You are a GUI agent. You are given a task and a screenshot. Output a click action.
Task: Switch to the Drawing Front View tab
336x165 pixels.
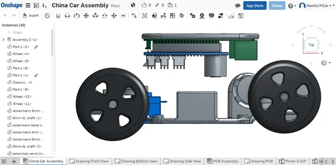click(x=90, y=161)
